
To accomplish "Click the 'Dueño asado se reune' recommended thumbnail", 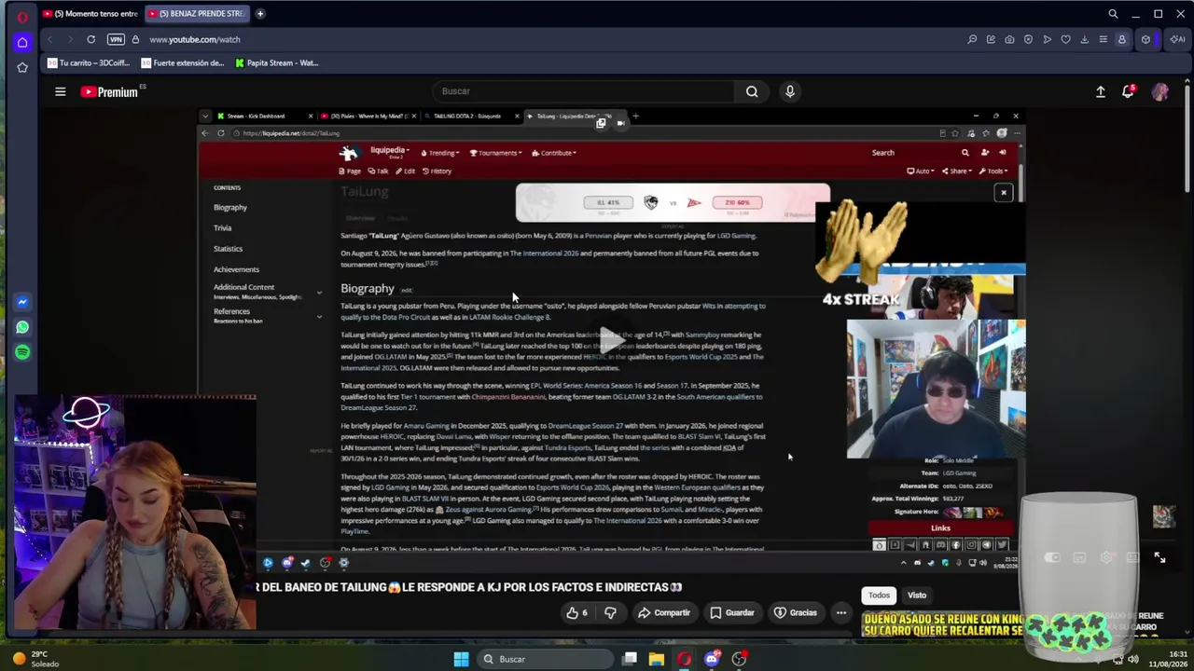I will [x=941, y=624].
